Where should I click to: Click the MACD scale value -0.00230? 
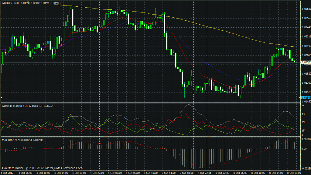(306, 169)
